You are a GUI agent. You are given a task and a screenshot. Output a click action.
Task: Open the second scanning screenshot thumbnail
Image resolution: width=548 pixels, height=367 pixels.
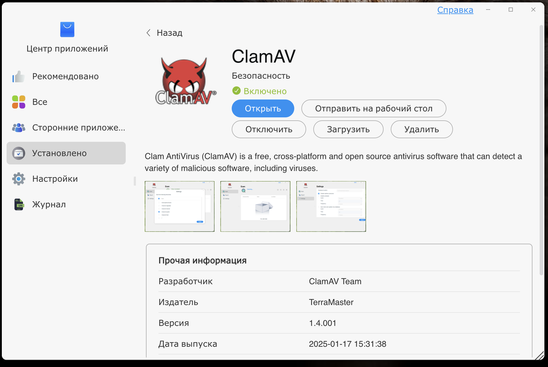click(255, 206)
